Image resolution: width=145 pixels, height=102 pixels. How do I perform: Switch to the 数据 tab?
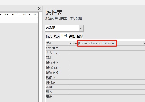point(56,36)
